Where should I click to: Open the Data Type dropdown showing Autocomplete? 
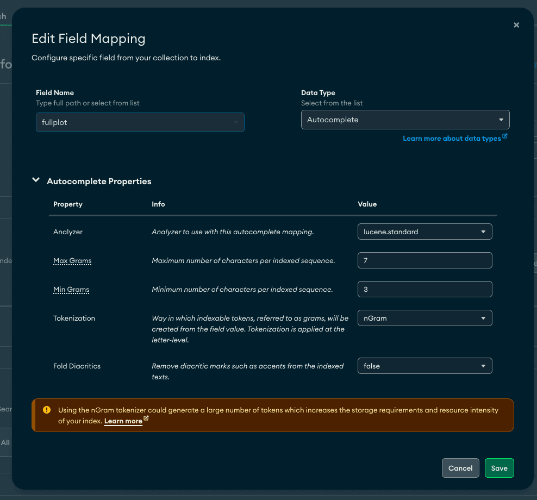pos(405,120)
